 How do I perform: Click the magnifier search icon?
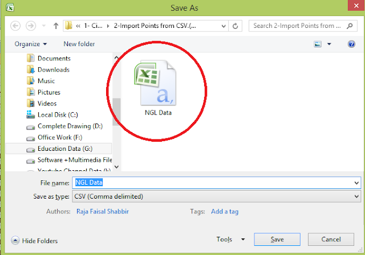[350, 26]
